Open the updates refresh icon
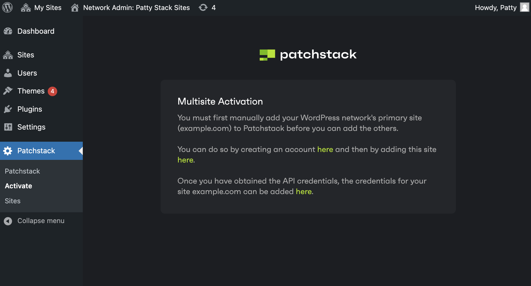The height and width of the screenshot is (286, 531). 203,8
